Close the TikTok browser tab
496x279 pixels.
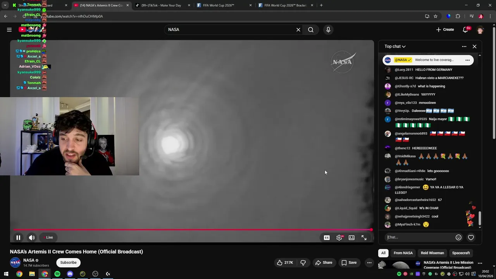click(x=189, y=5)
